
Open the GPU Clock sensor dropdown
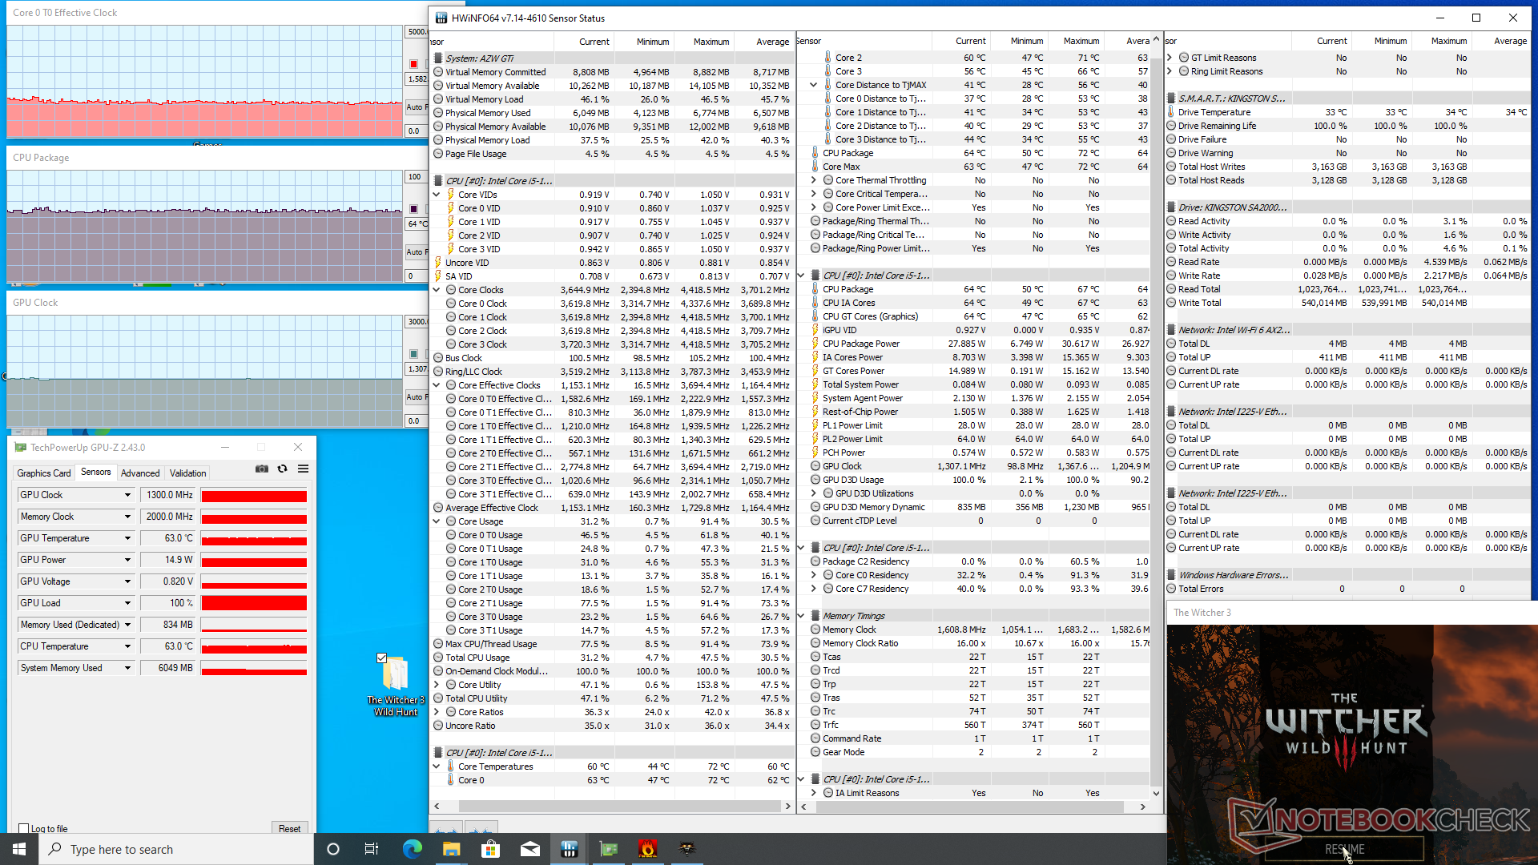tap(127, 495)
